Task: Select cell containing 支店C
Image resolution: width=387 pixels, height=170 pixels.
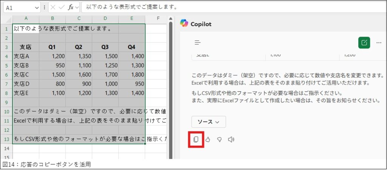Action: point(26,75)
